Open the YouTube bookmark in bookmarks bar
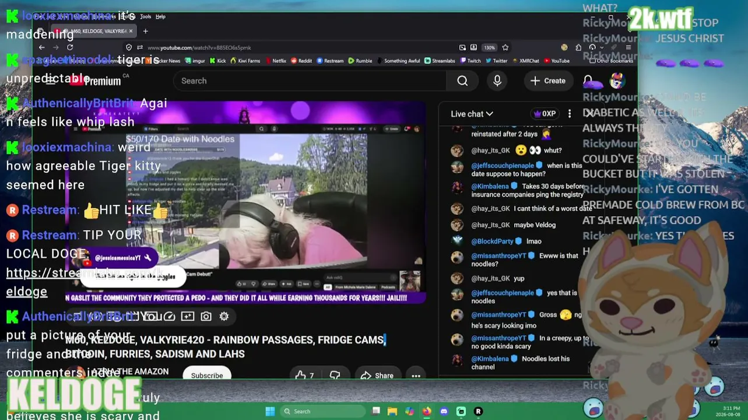 click(557, 61)
